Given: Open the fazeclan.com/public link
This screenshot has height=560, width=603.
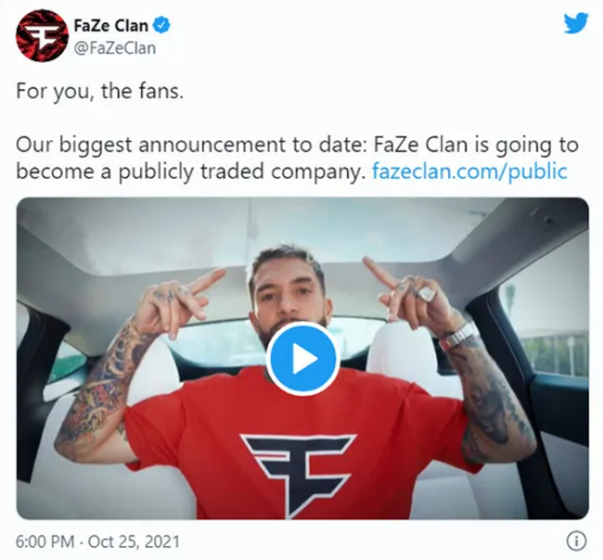Looking at the screenshot, I should pyautogui.click(x=469, y=172).
